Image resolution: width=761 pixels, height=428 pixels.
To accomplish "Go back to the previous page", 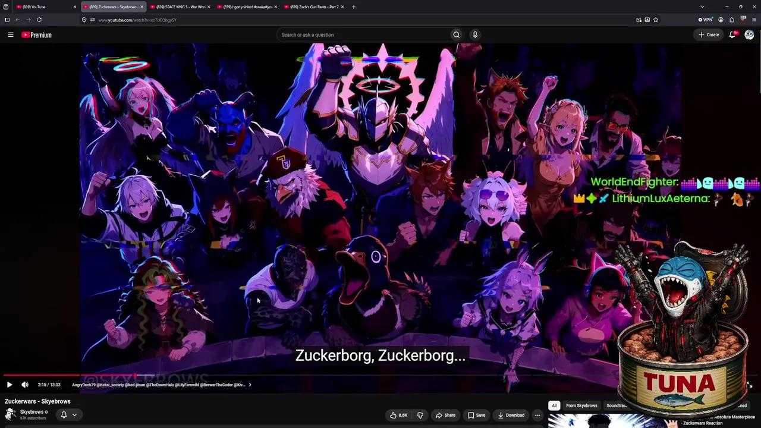I will tap(18, 20).
